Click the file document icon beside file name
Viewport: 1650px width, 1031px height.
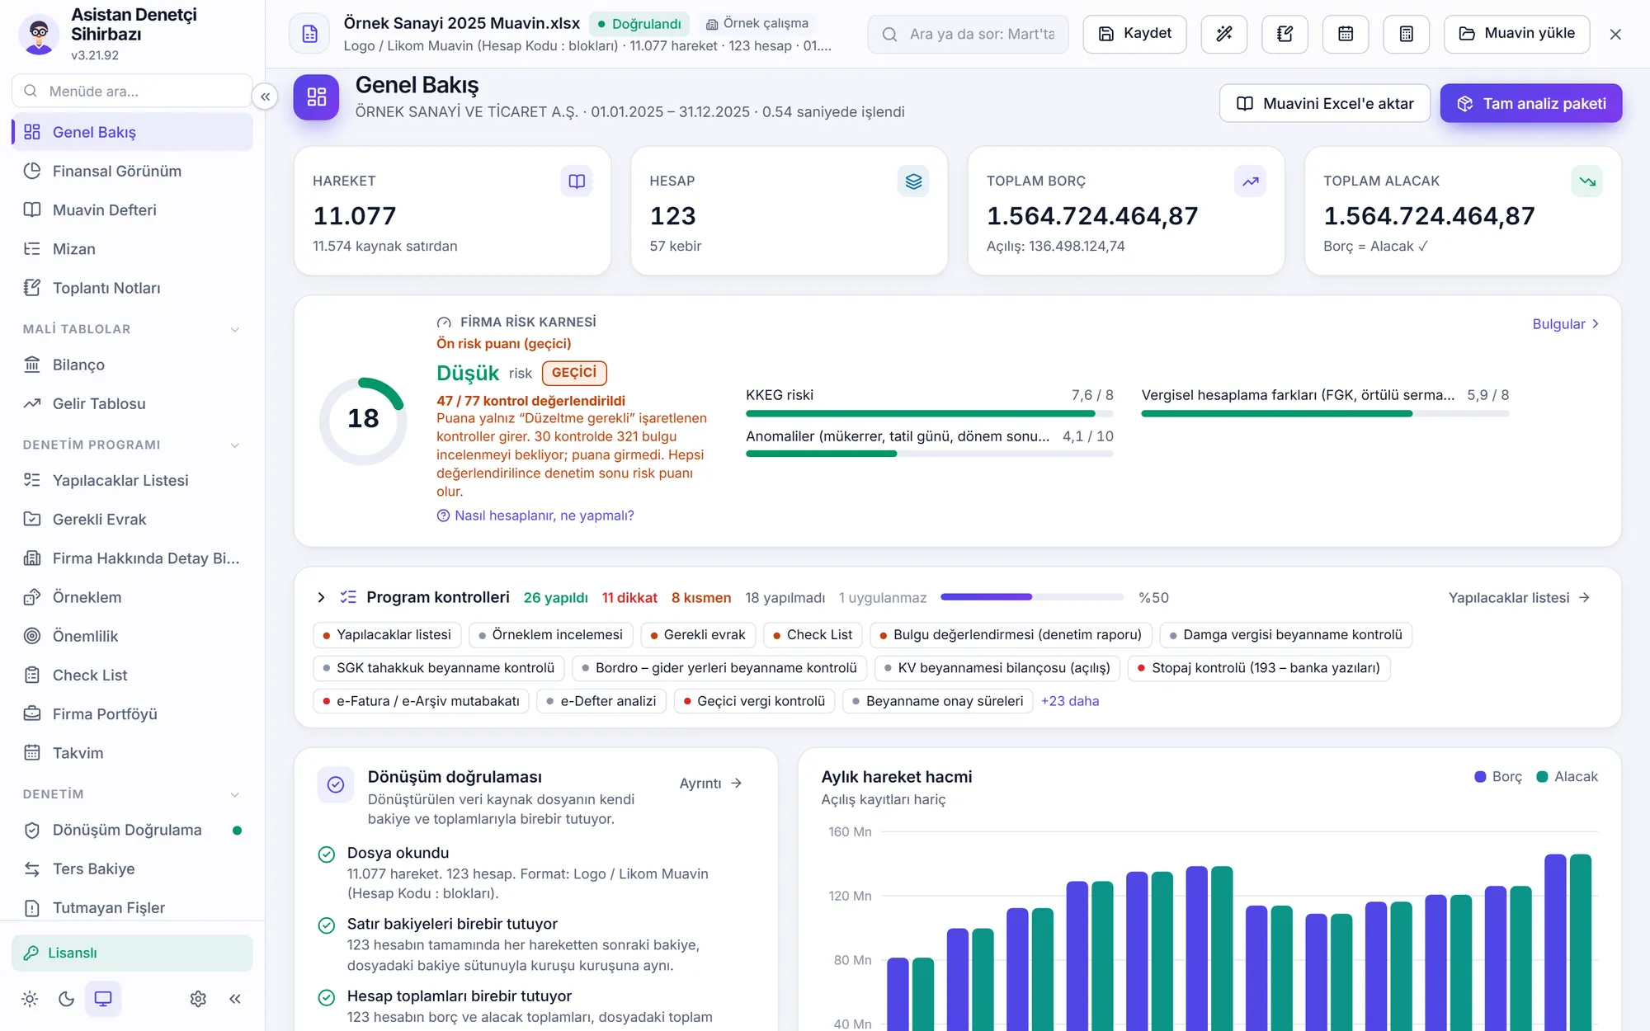[x=310, y=34]
